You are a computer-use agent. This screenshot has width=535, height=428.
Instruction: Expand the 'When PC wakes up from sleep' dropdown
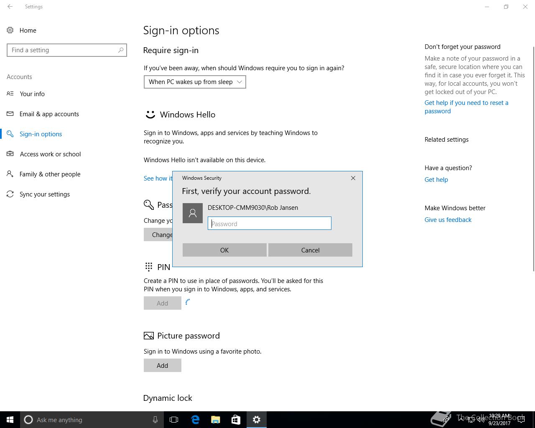click(x=195, y=82)
